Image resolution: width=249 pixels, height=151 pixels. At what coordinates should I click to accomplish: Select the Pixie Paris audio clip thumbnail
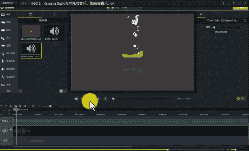[x=31, y=51]
